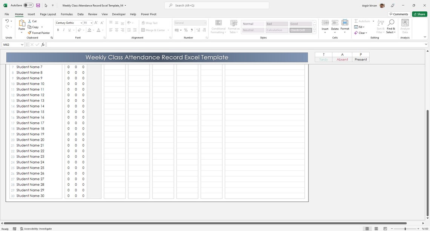Toggle italic formatting
The width and height of the screenshot is (430, 231).
click(x=63, y=30)
